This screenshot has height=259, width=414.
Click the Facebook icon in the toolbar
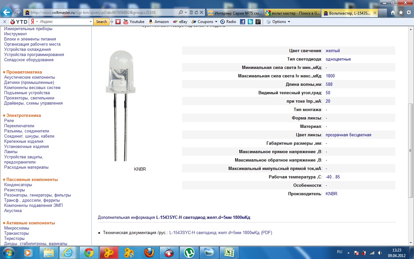pos(242,22)
